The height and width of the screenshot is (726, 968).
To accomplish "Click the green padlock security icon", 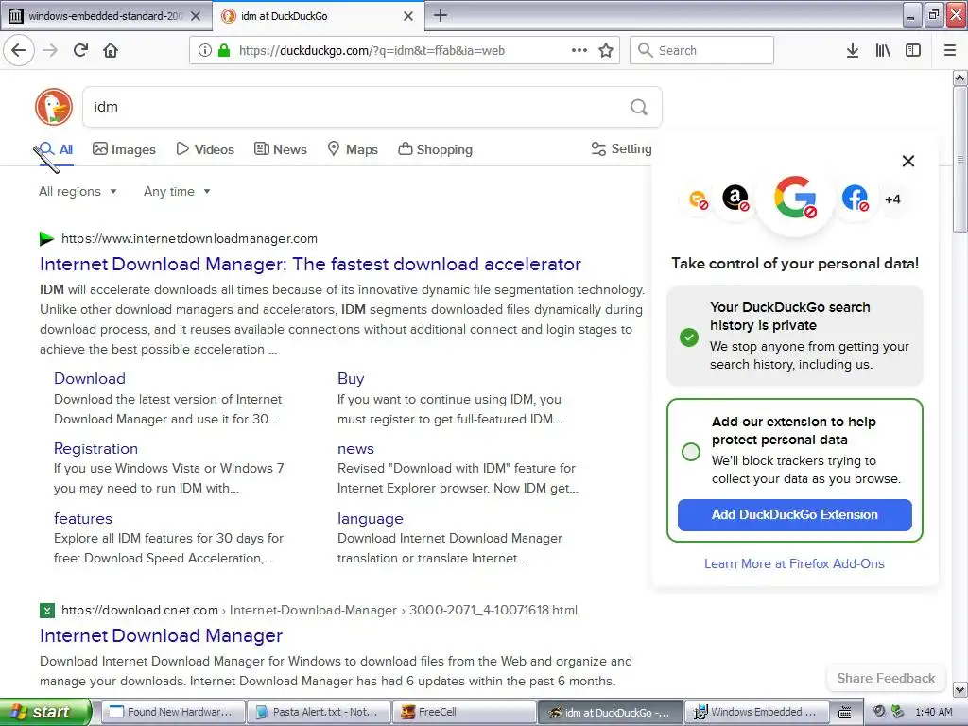I will (x=224, y=50).
